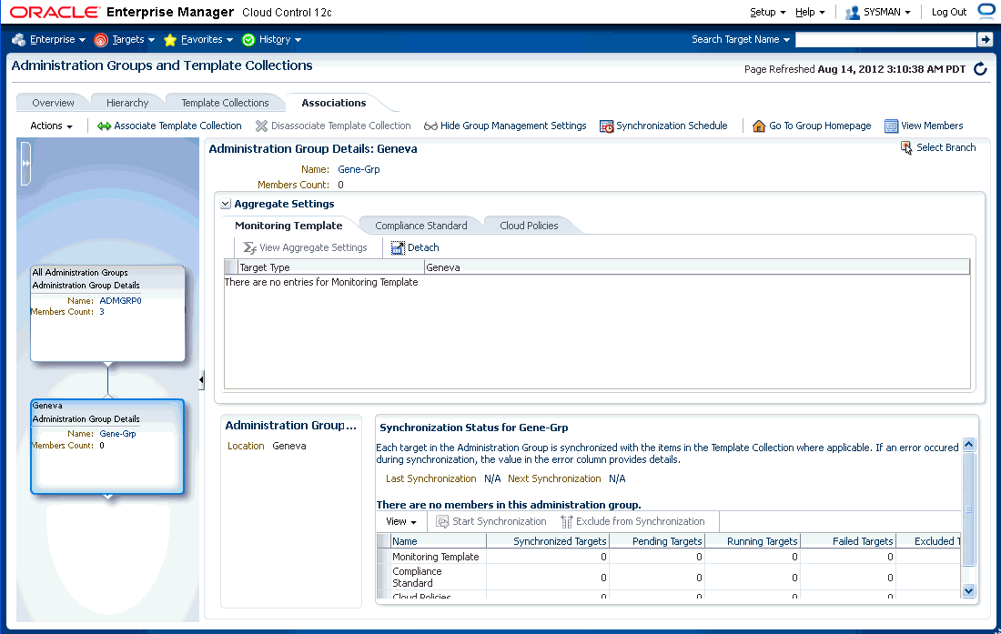The image size is (1001, 634).
Task: Click the Synchronized Targets column header
Action: point(548,541)
